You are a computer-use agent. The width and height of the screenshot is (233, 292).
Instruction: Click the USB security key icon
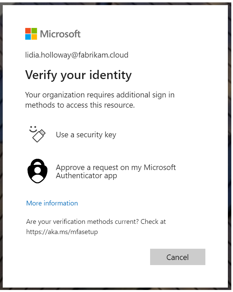[39, 136]
